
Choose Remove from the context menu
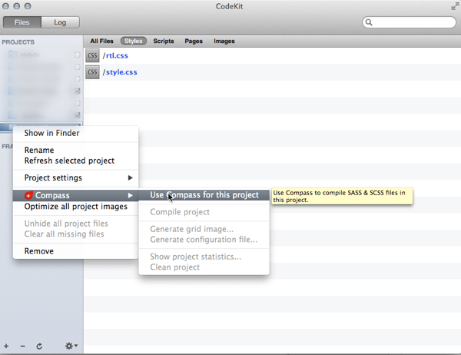click(x=75, y=251)
